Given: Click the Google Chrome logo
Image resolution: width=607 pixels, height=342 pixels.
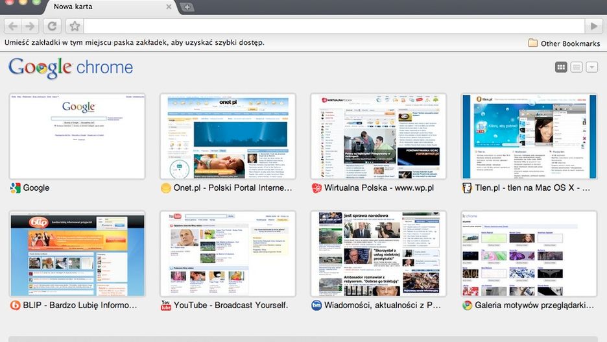Looking at the screenshot, I should (x=71, y=67).
